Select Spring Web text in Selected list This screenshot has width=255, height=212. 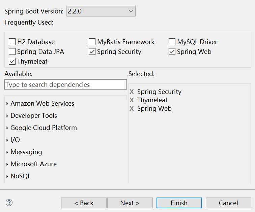[x=154, y=108]
